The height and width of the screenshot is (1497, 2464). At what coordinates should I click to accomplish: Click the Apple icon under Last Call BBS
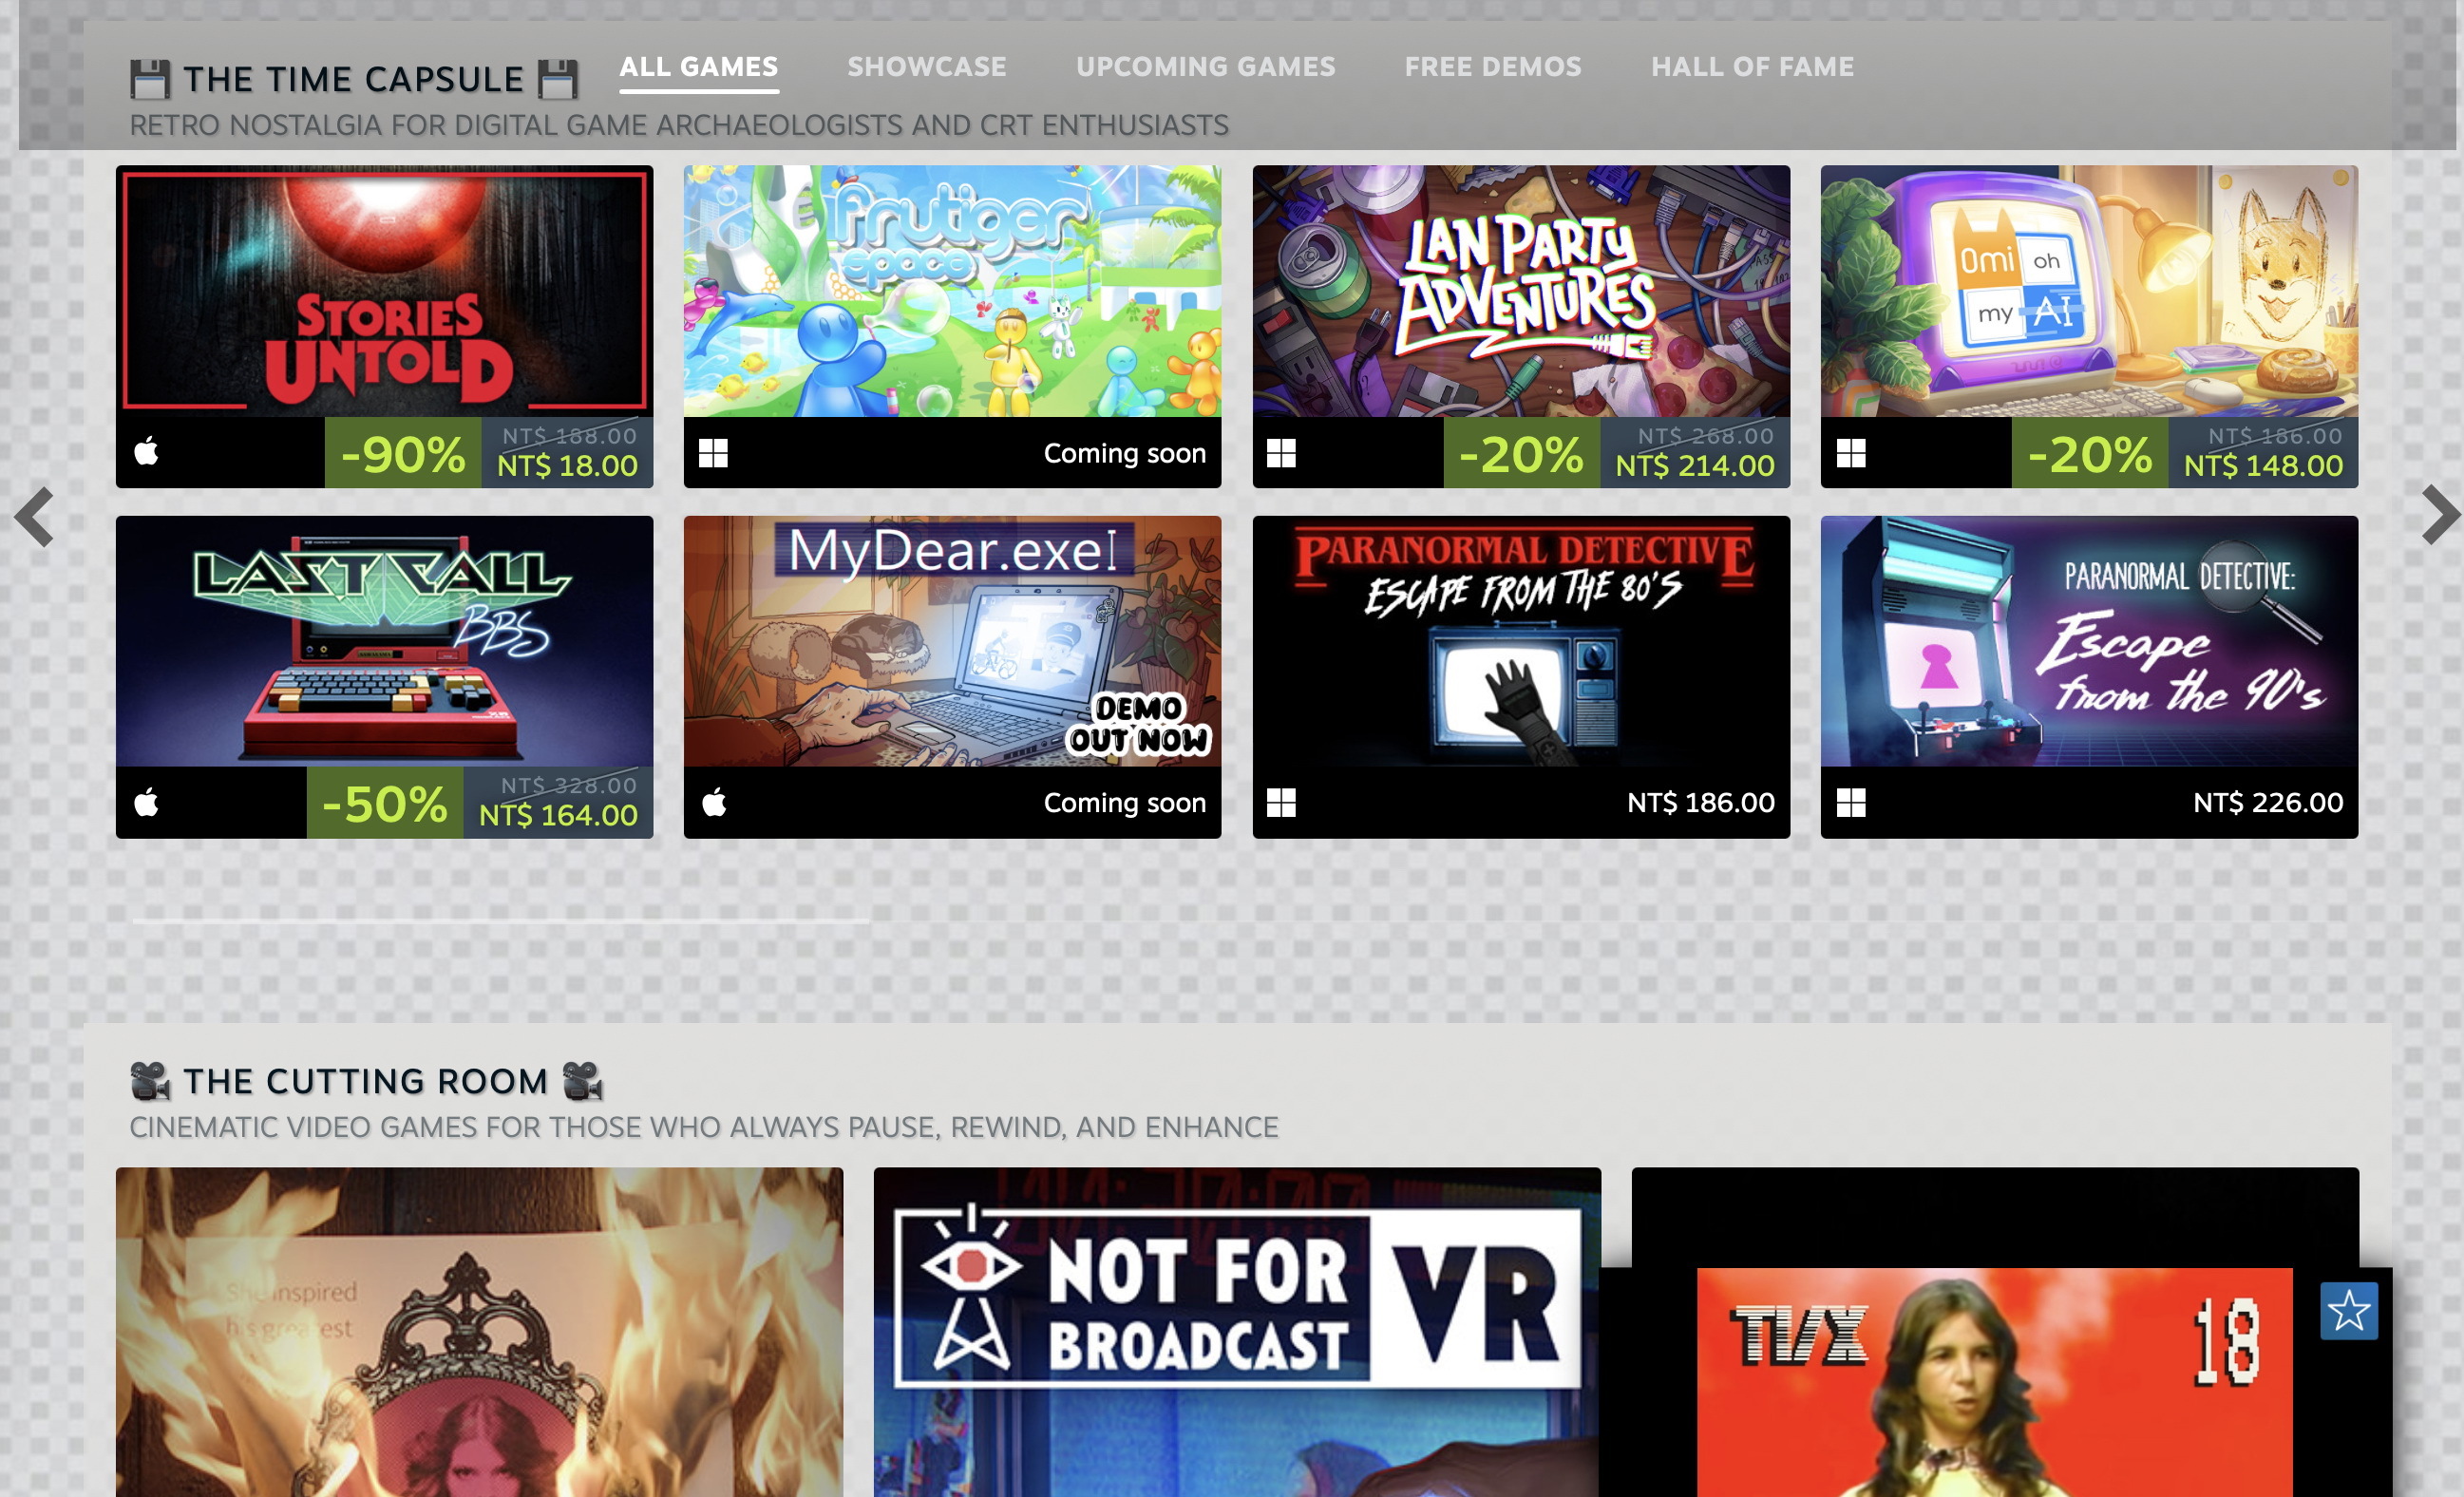point(147,802)
